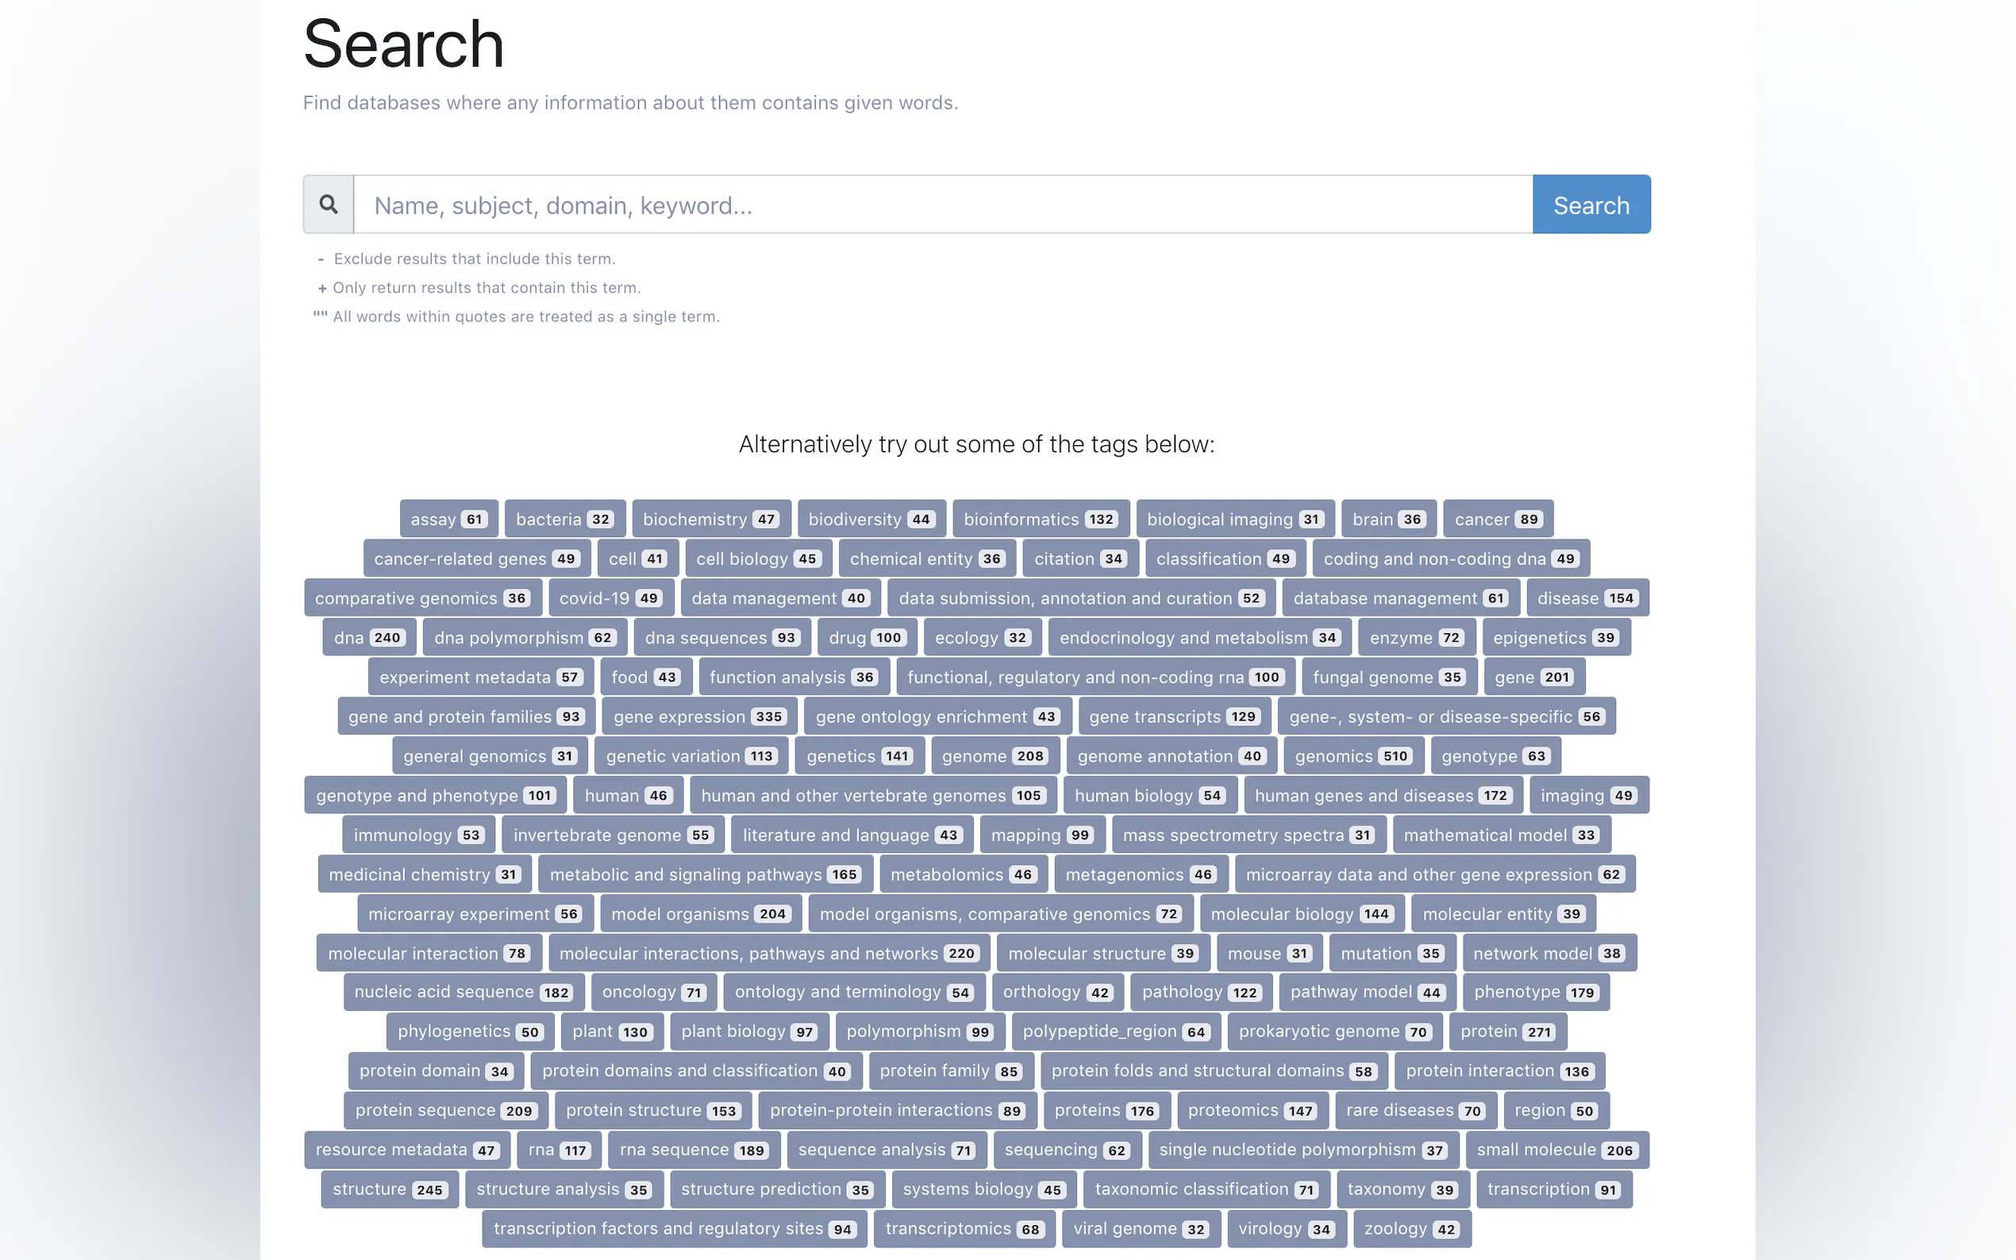Select the zoology tag
Image resolution: width=2016 pixels, height=1260 pixels.
[x=1410, y=1229]
